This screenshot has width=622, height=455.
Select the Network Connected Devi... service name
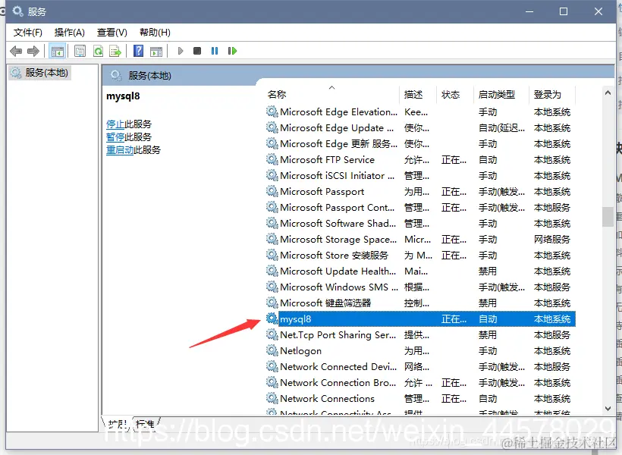tap(338, 366)
